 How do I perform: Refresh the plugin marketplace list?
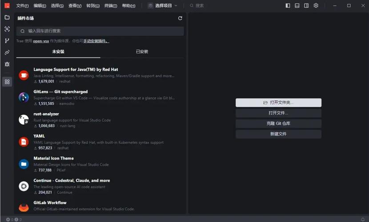(x=180, y=18)
